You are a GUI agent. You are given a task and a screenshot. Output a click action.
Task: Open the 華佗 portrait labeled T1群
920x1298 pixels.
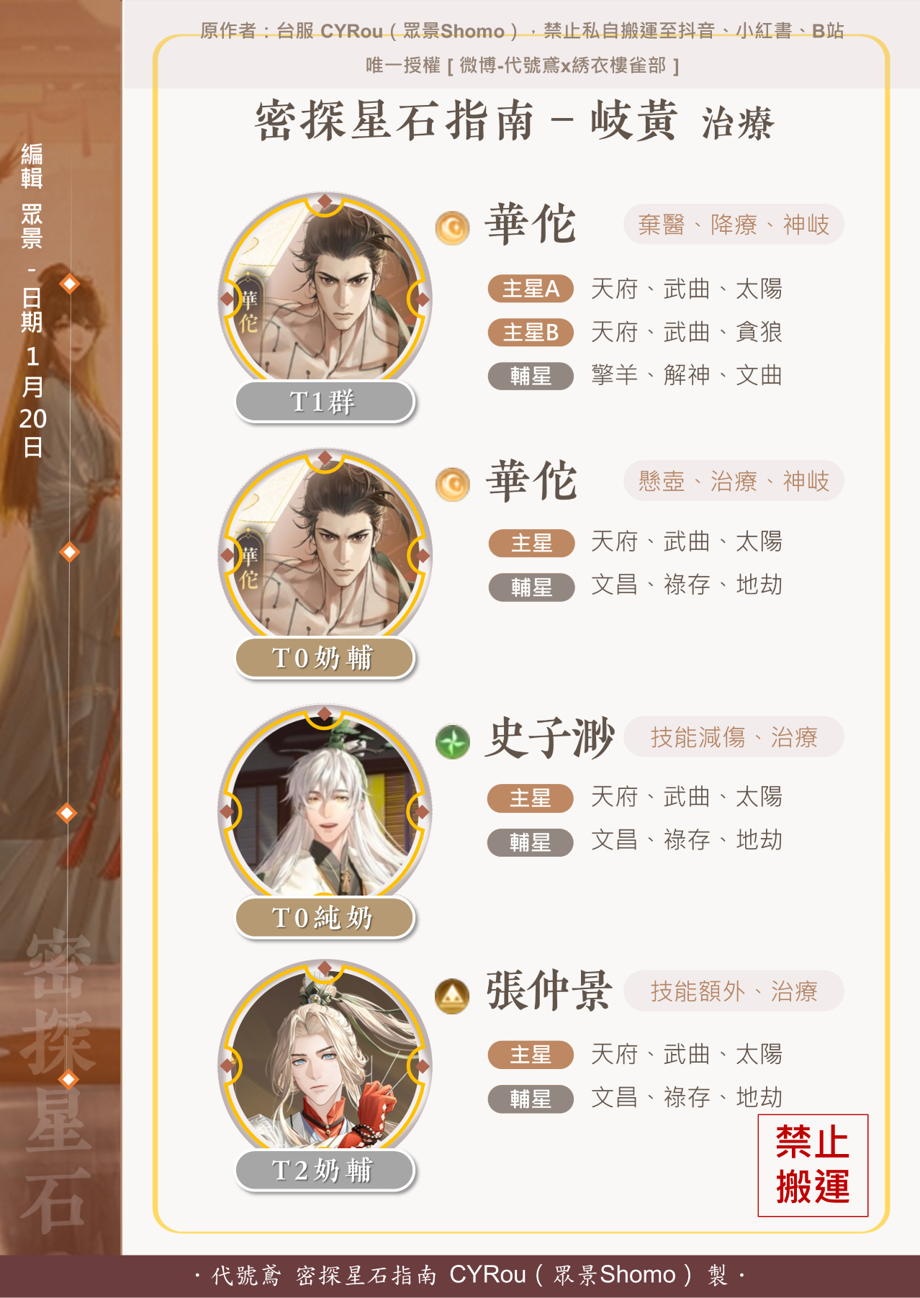(325, 295)
